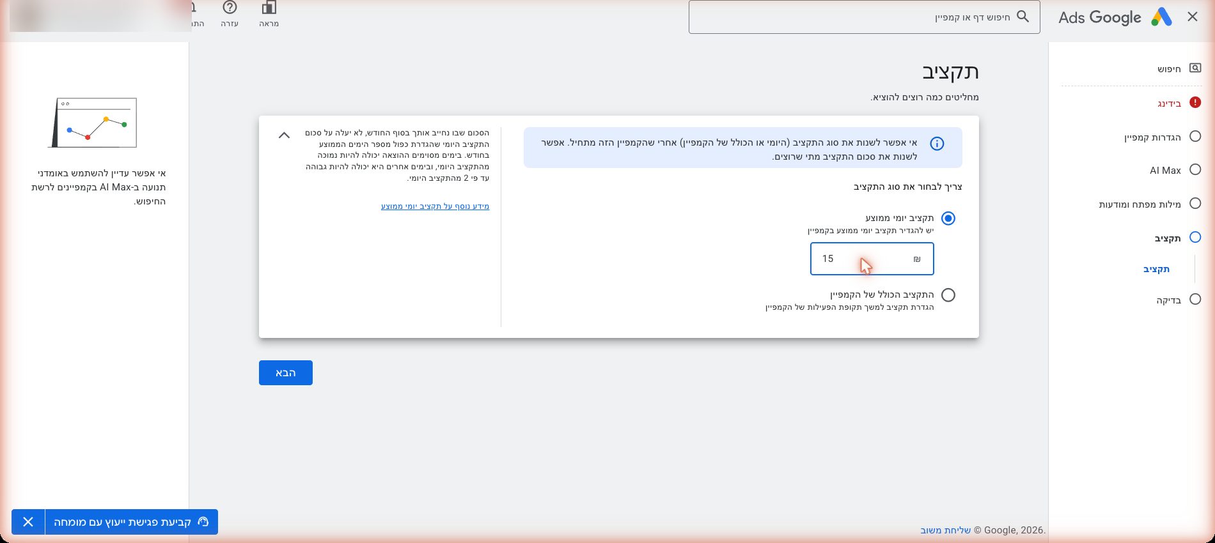The width and height of the screenshot is (1215, 543).
Task: Collapse the budget info panel chevron
Action: point(285,135)
